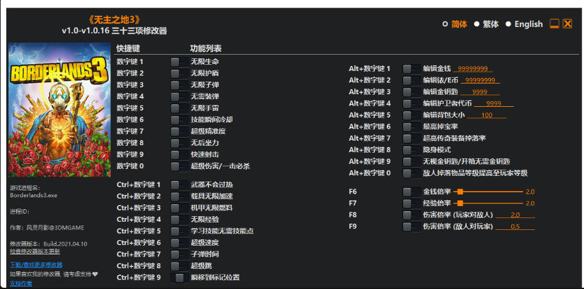
Task: Open 支持作者 link
Action: click(x=21, y=283)
